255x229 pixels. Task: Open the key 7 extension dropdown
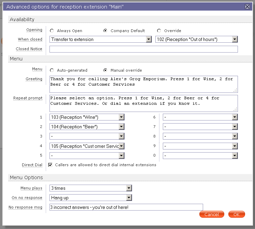pos(200,127)
